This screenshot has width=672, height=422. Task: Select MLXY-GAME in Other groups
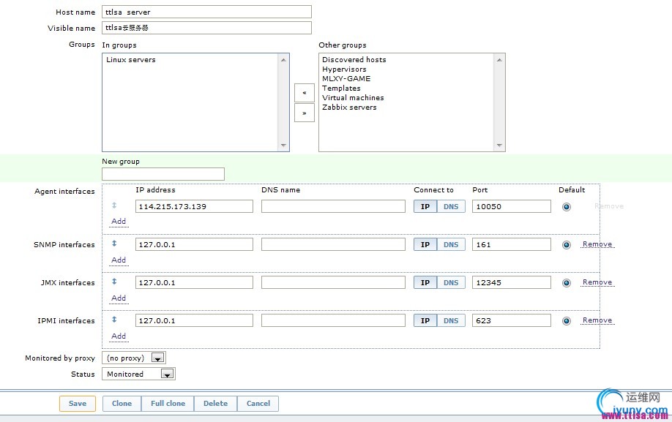346,78
